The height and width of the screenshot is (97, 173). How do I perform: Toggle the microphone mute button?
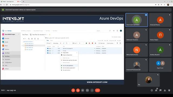tap(73, 90)
